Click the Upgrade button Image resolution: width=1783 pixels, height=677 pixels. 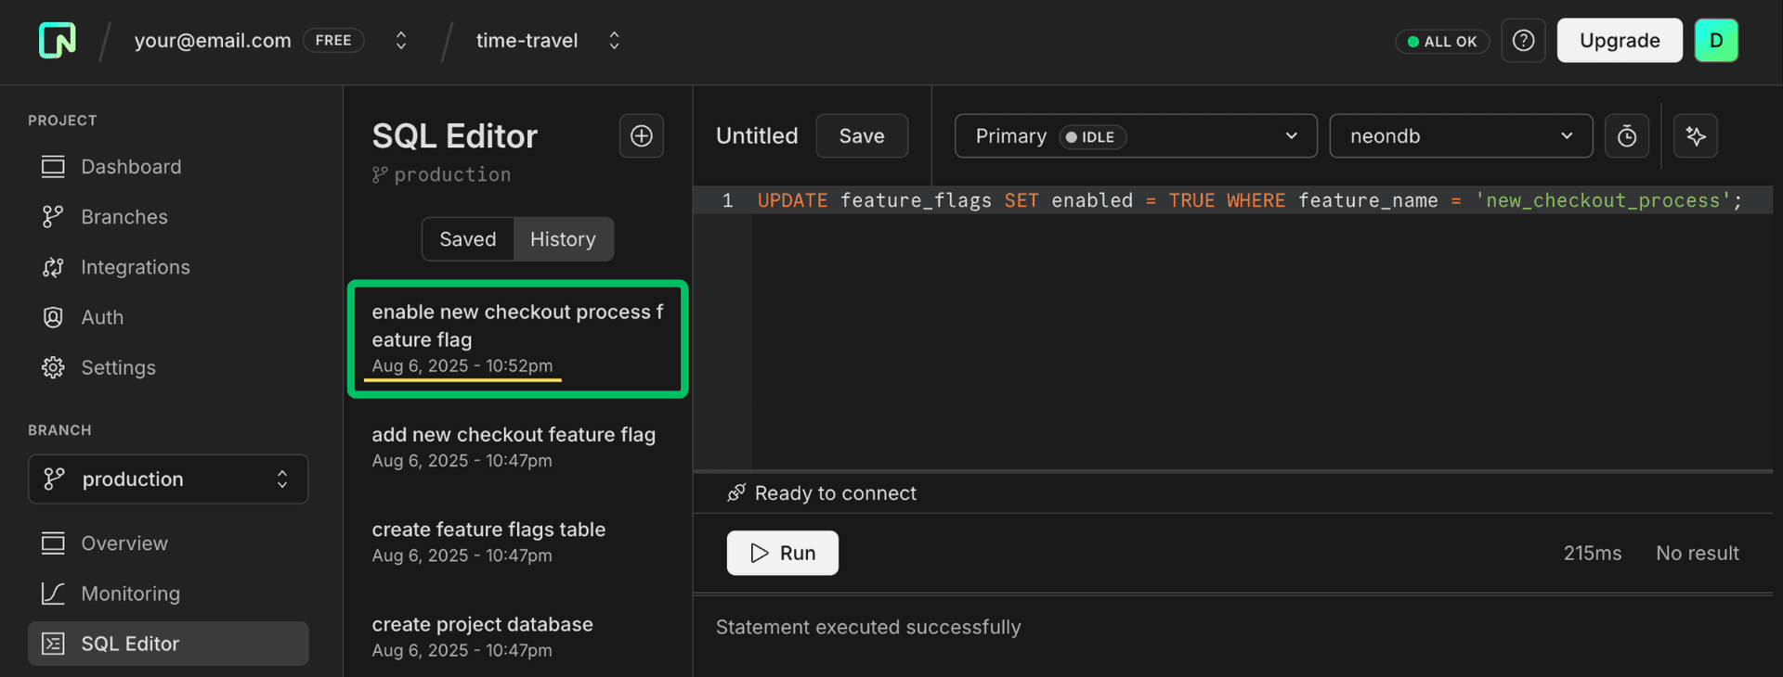click(x=1619, y=41)
